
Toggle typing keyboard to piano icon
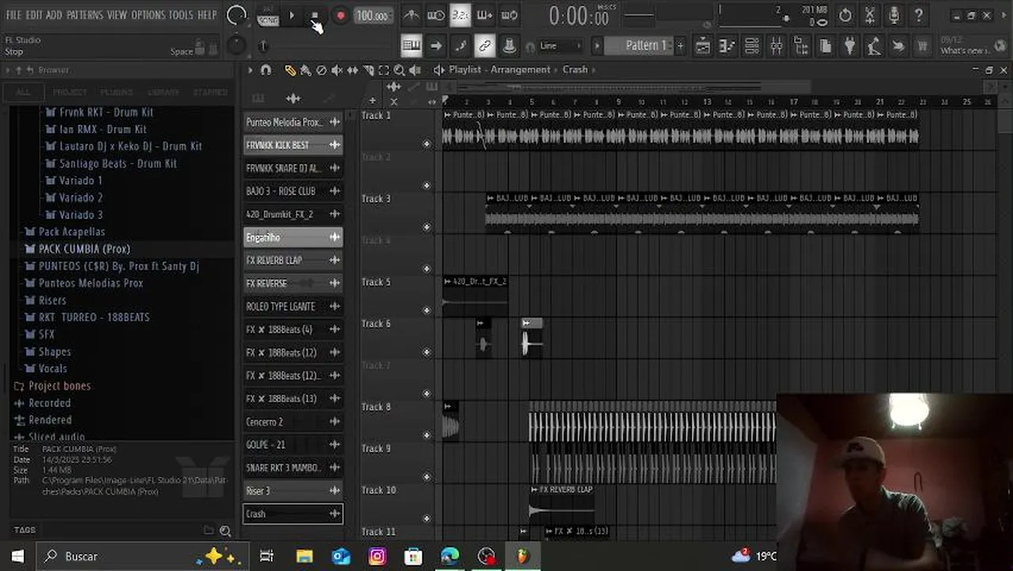pos(411,45)
